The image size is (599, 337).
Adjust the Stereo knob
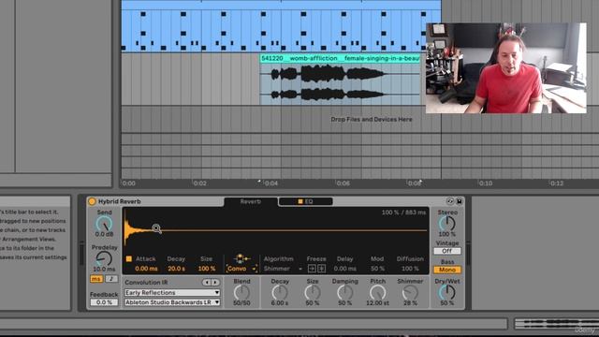447,224
